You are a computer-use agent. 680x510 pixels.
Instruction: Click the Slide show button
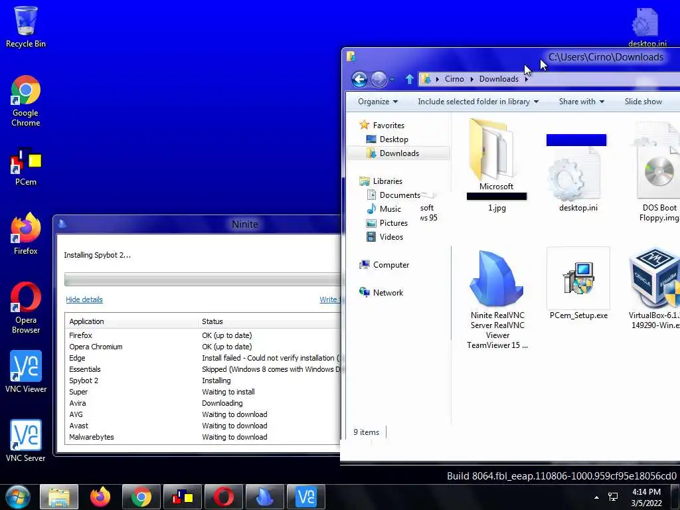click(x=643, y=102)
